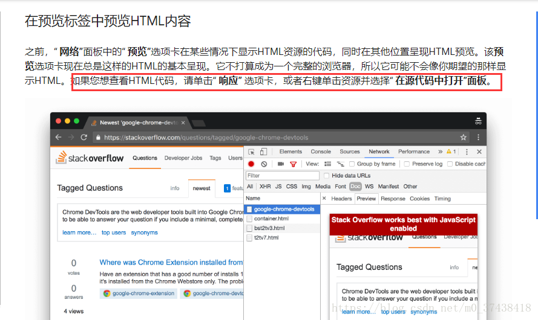Switch to the Cookies tab
Viewport: 538px width, 320px height.
pos(419,199)
